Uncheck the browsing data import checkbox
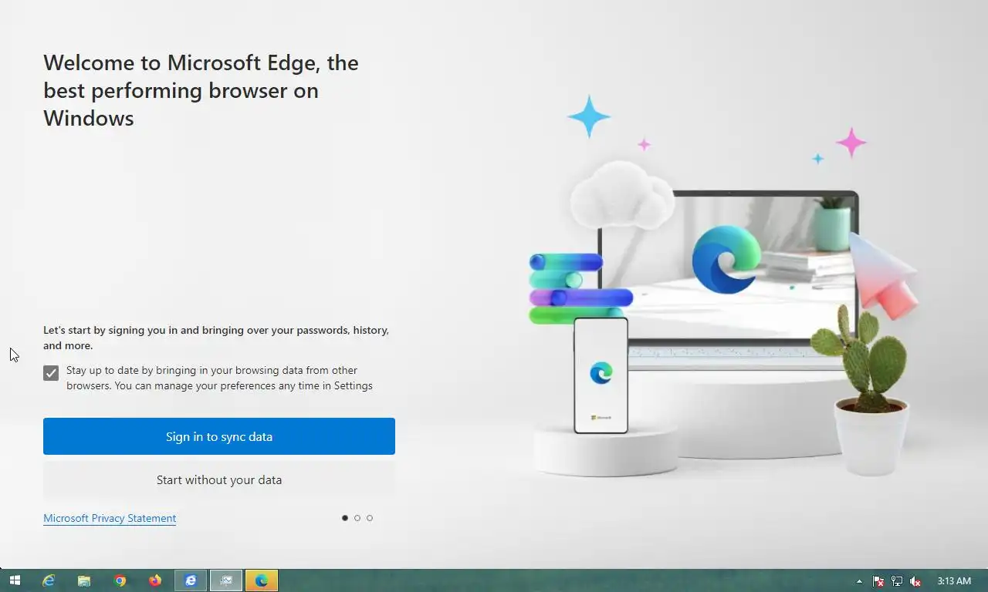Screen dimensions: 988x592 [51, 373]
